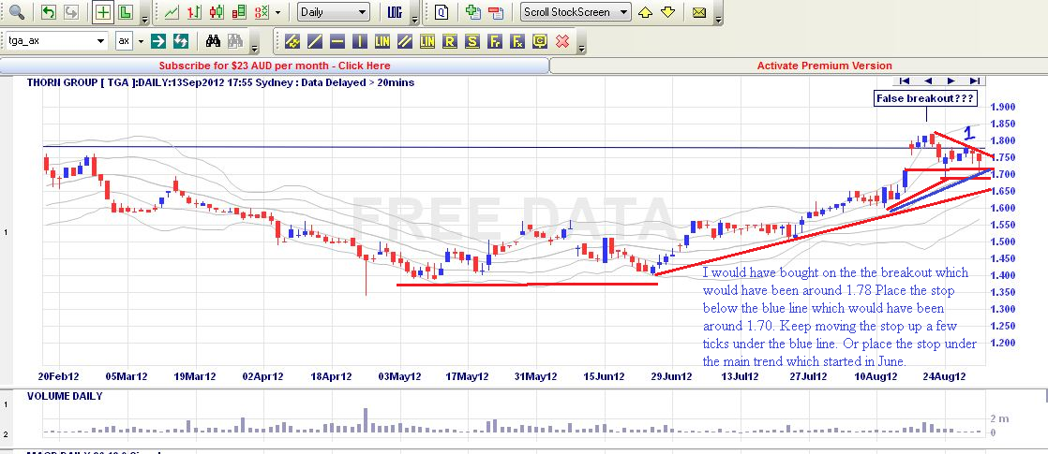Select the diagonal trendline tool

(x=315, y=41)
